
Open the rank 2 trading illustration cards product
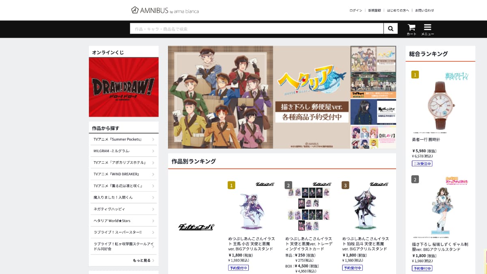click(x=309, y=209)
